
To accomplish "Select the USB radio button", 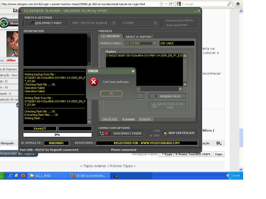I will pos(150,136).
